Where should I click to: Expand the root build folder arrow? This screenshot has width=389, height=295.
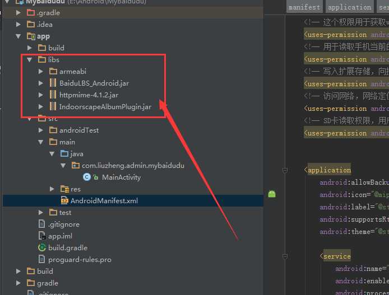point(18,271)
